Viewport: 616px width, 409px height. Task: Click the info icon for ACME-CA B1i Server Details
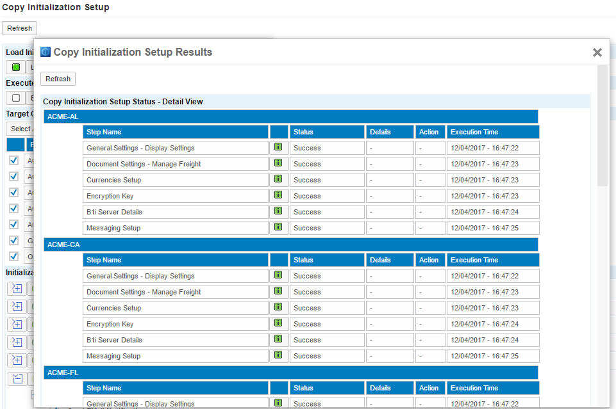click(278, 339)
